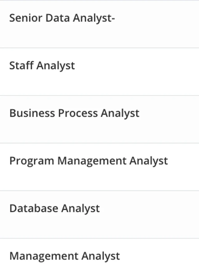This screenshot has height=277, width=199.
Task: Pick Staff Analyst from the list
Action: 42,65
